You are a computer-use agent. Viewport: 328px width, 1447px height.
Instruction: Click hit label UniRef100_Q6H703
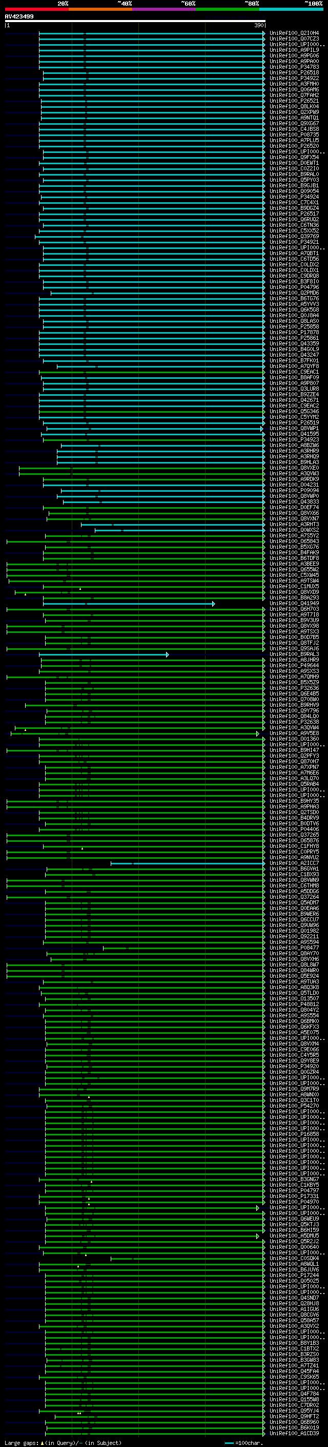click(294, 609)
